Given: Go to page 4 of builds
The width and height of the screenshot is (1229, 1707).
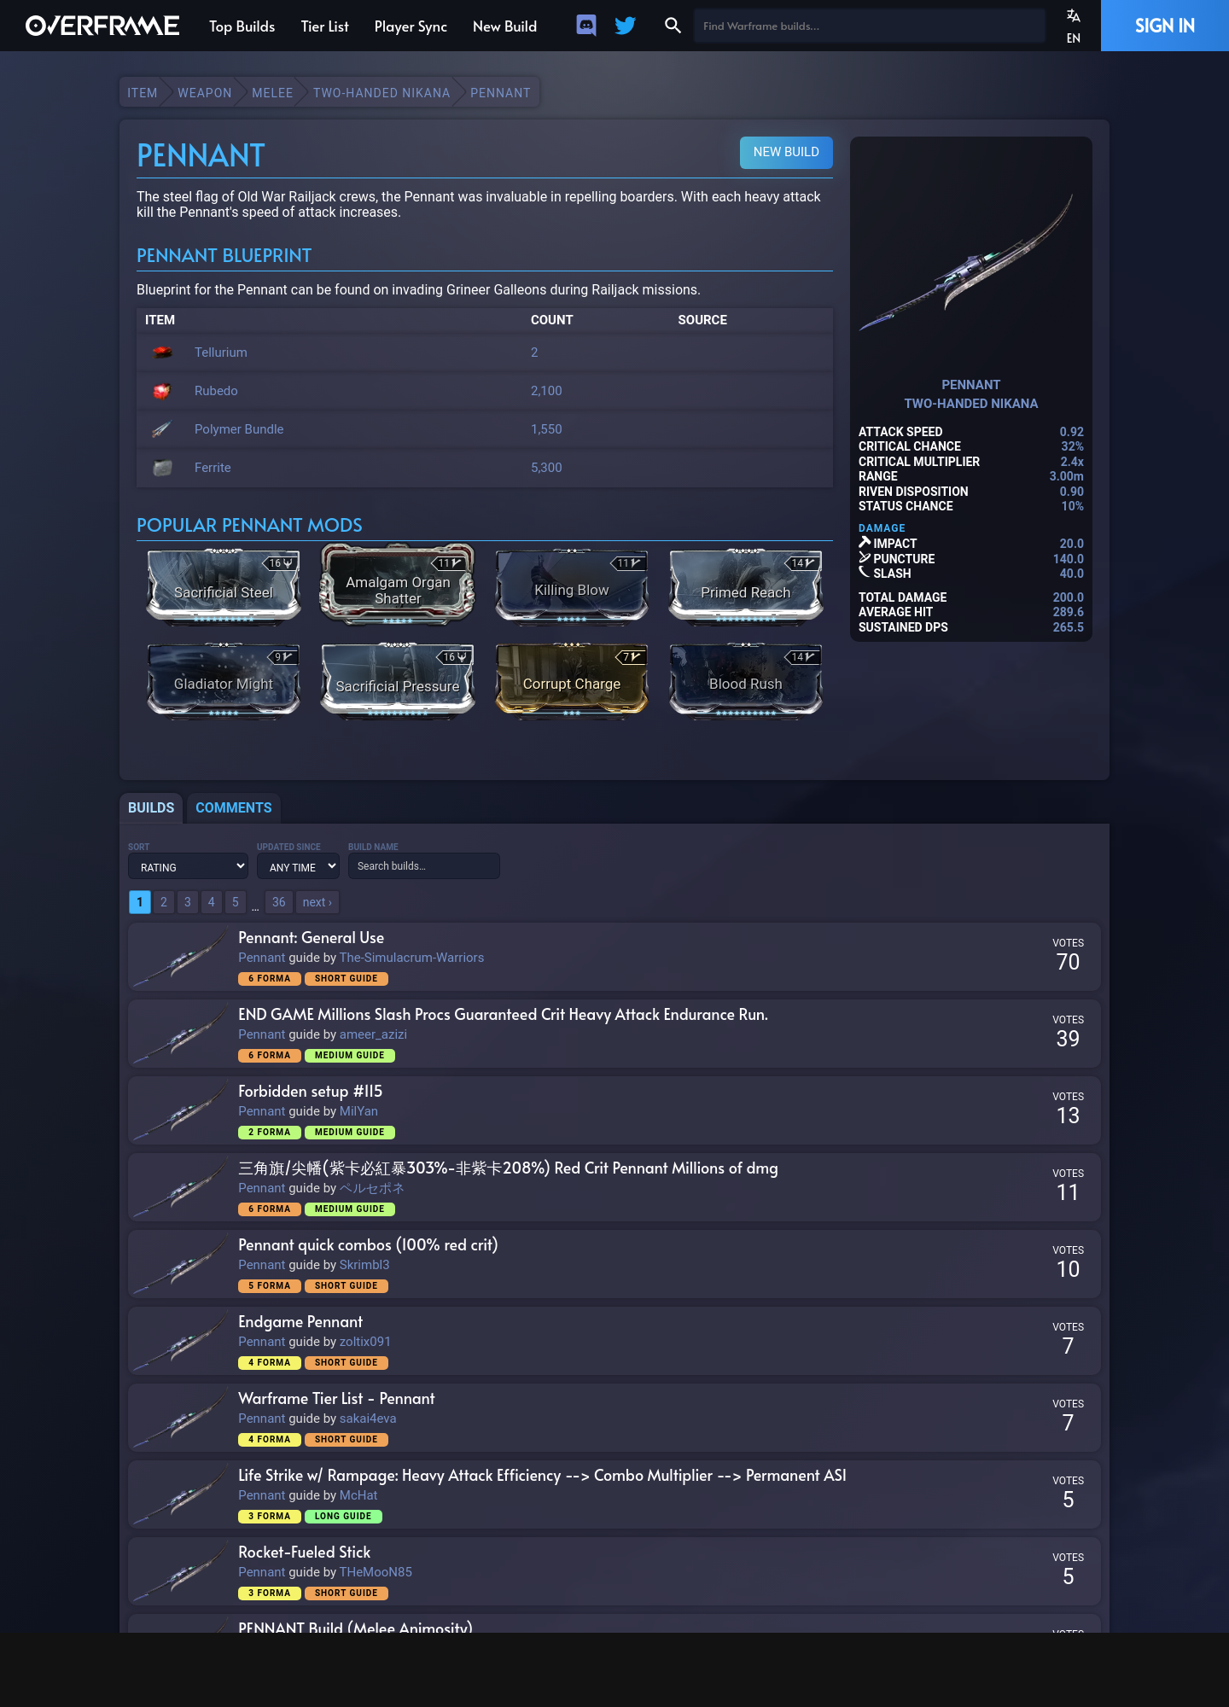Looking at the screenshot, I should 212,902.
